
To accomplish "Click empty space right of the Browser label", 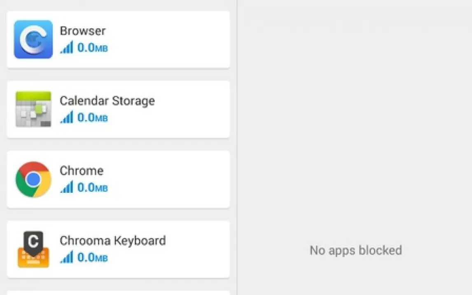I will (x=173, y=40).
